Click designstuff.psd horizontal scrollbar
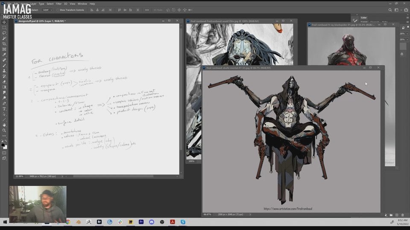 point(113,176)
